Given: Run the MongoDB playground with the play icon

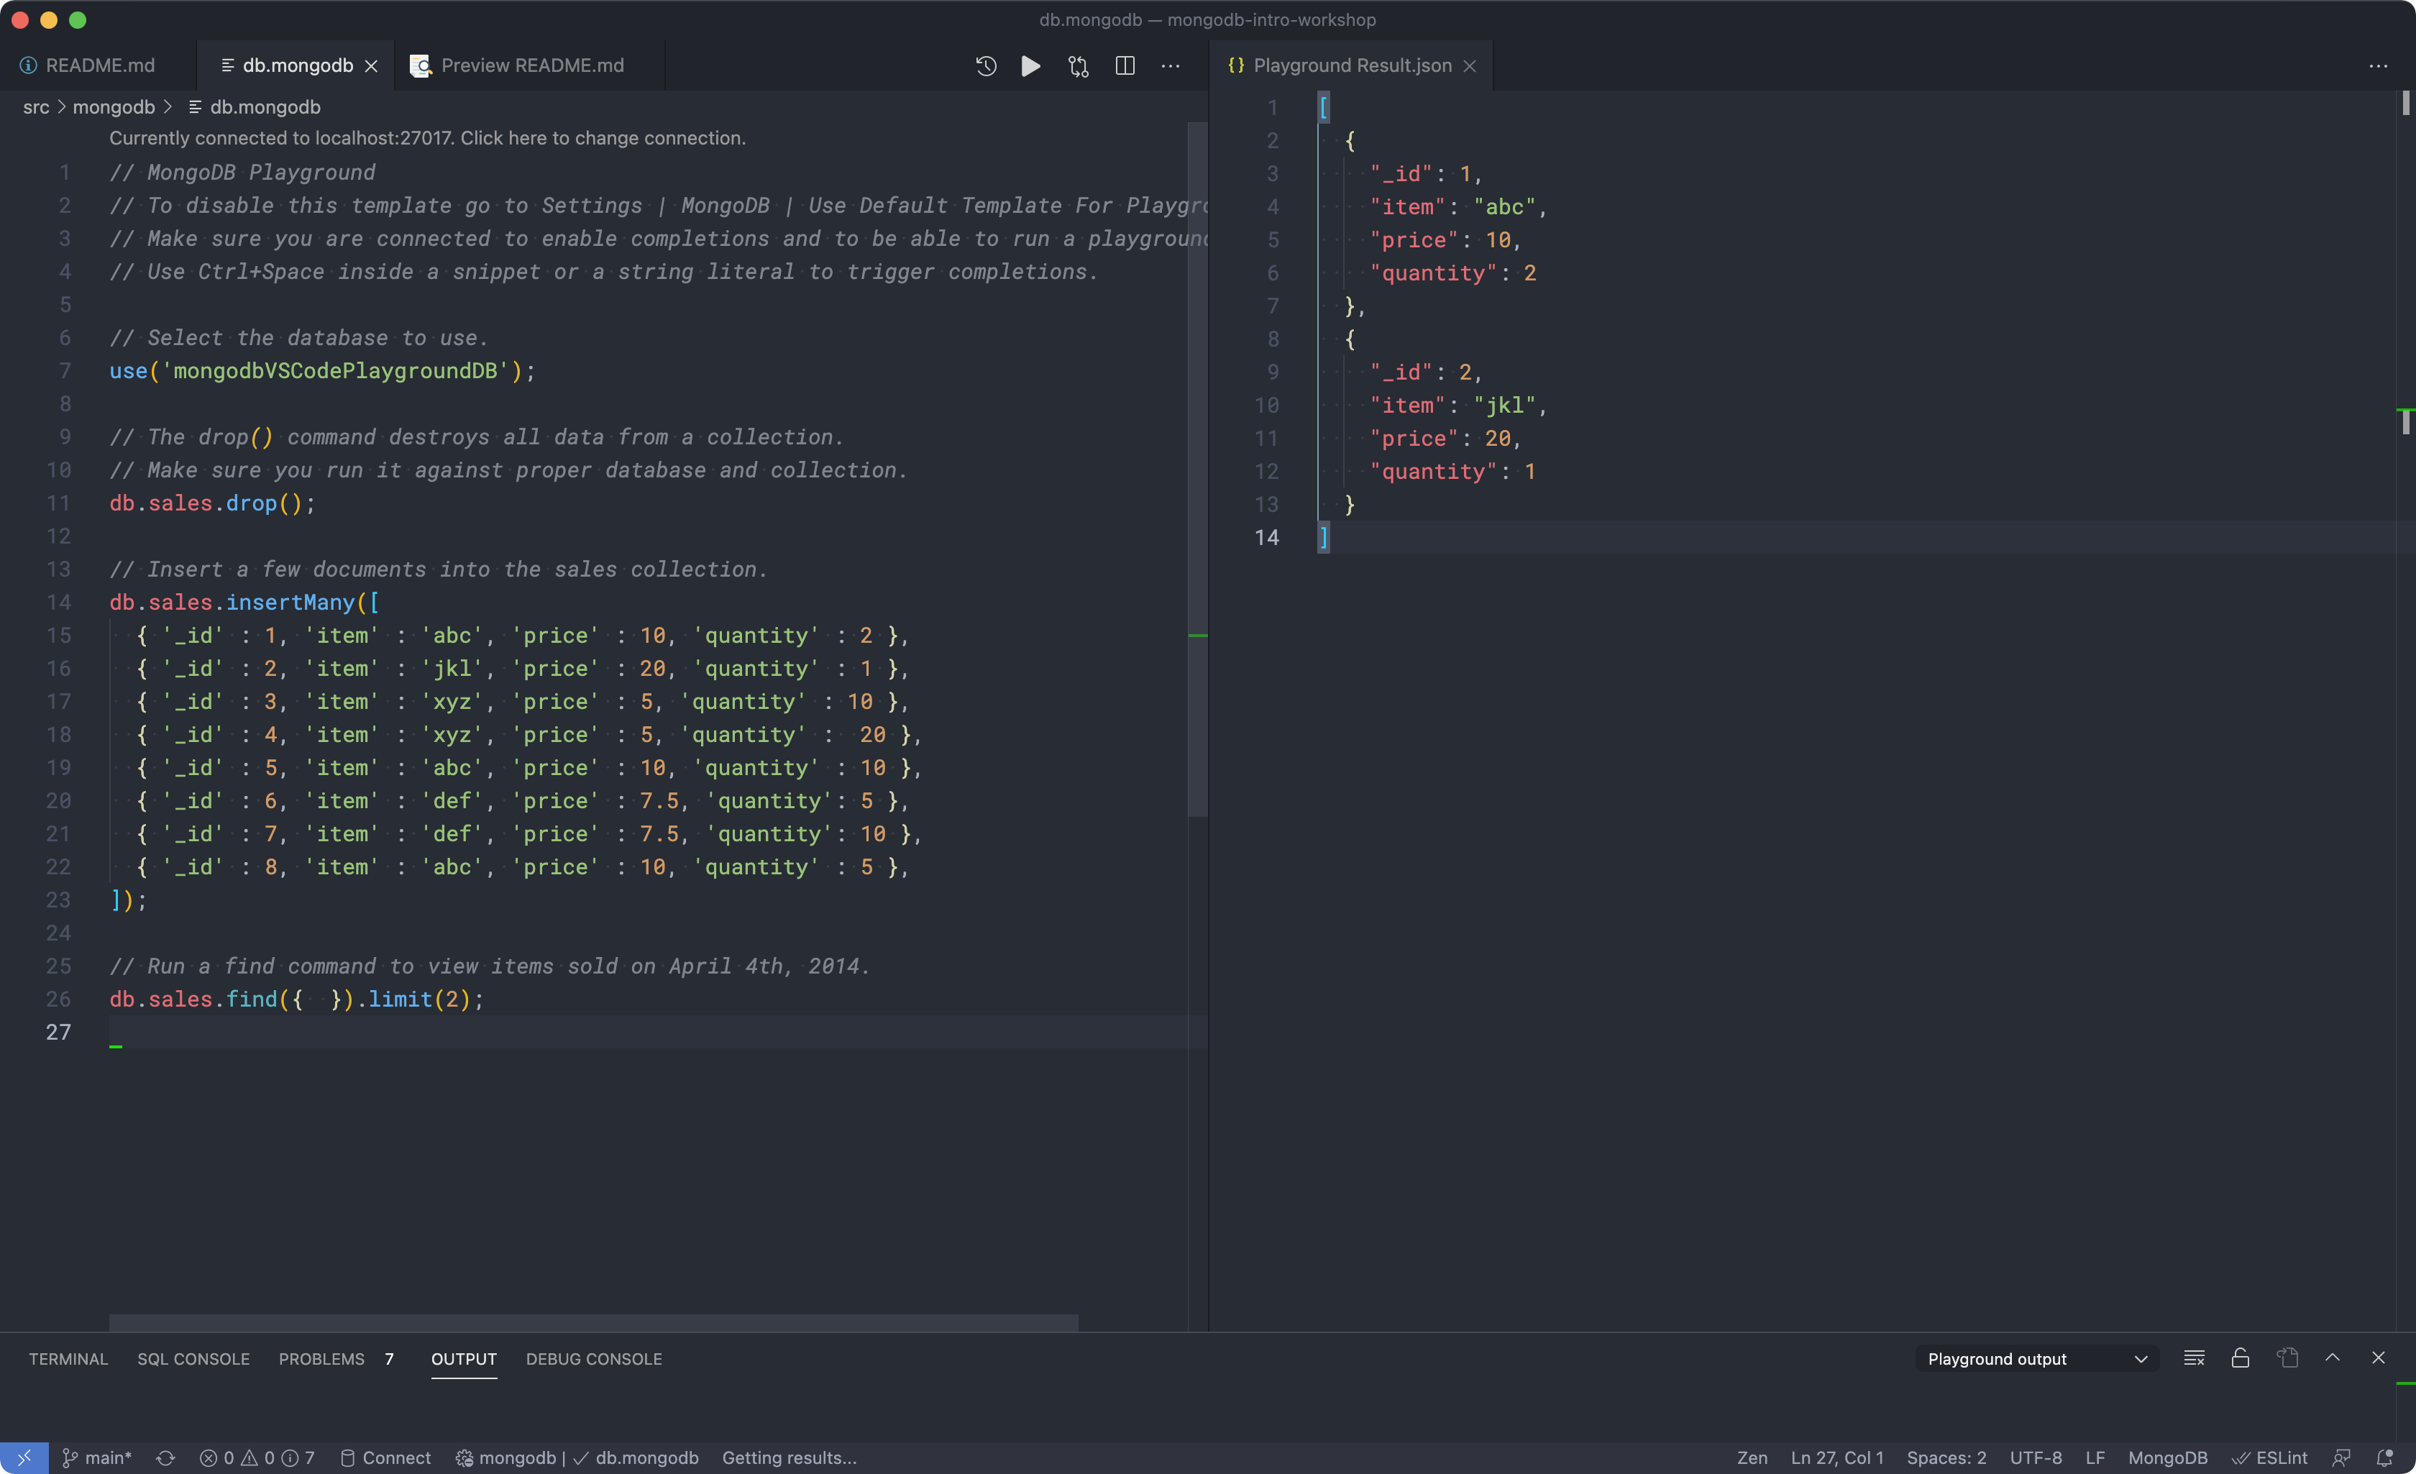Looking at the screenshot, I should (1030, 65).
